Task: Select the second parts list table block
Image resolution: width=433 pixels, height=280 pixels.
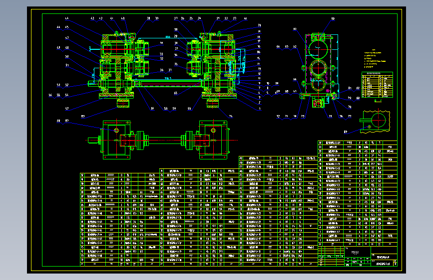Action: pyautogui.click(x=199, y=217)
